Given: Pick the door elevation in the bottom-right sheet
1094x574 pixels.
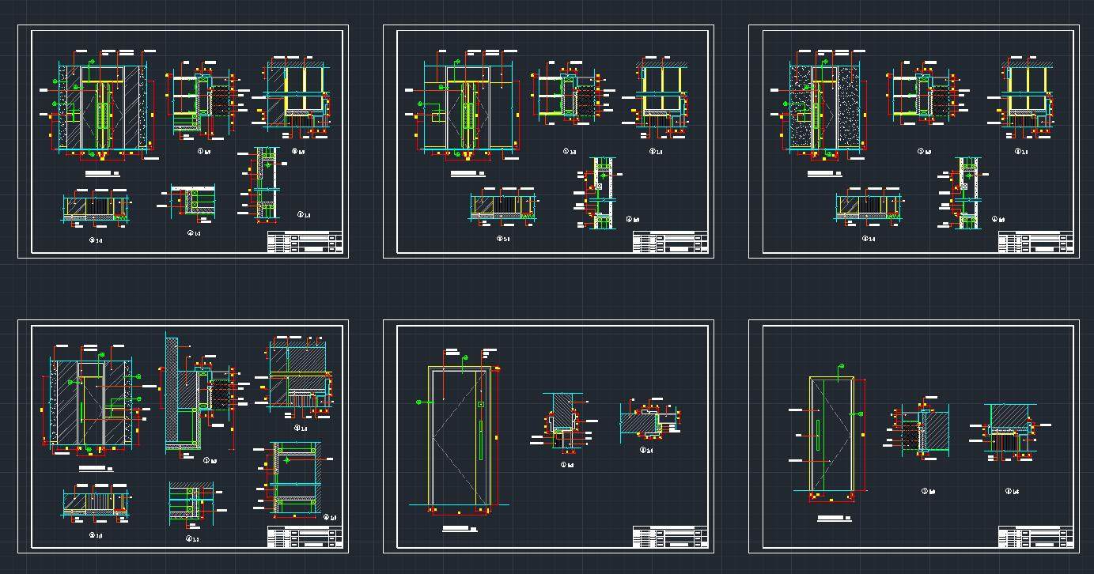Looking at the screenshot, I should pyautogui.click(x=831, y=435).
